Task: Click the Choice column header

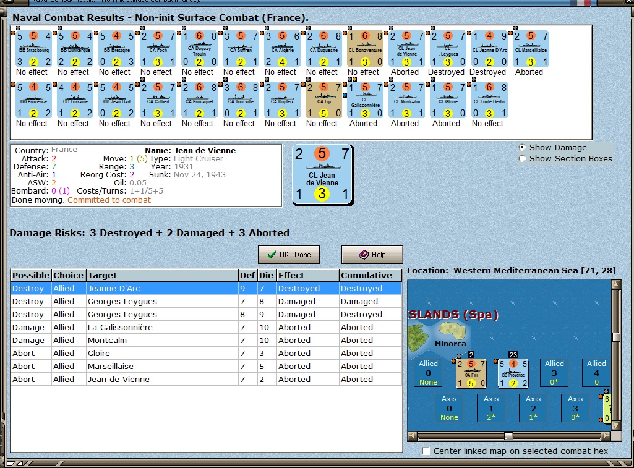Action: pyautogui.click(x=68, y=275)
